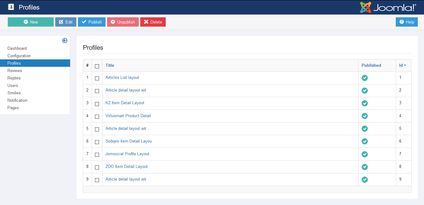Sort profiles by Title column header
Viewport: 424px width, 205px height.
[110, 65]
